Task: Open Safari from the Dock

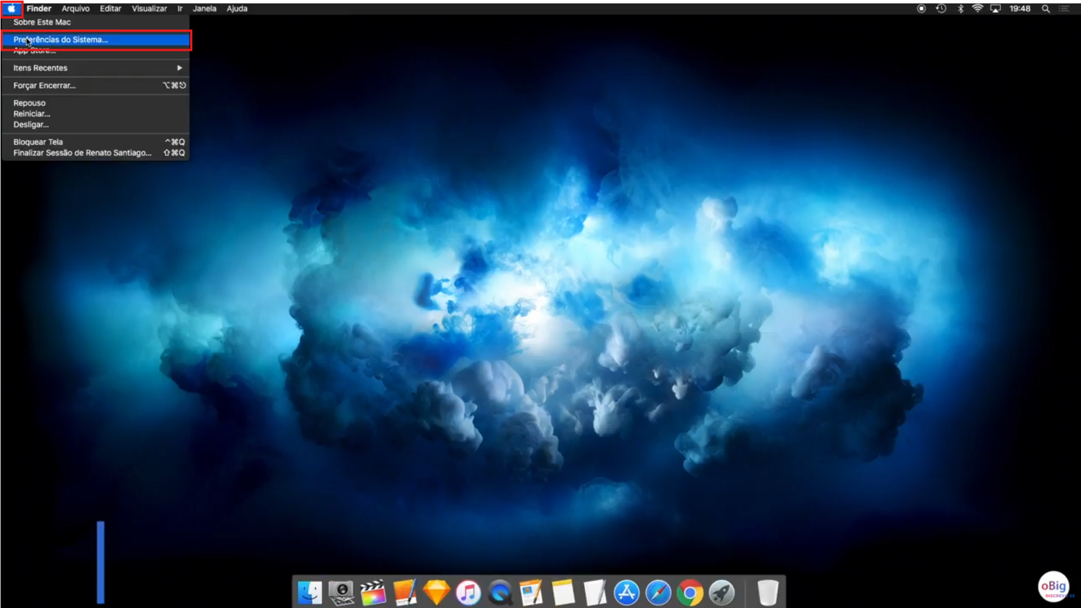Action: click(658, 592)
